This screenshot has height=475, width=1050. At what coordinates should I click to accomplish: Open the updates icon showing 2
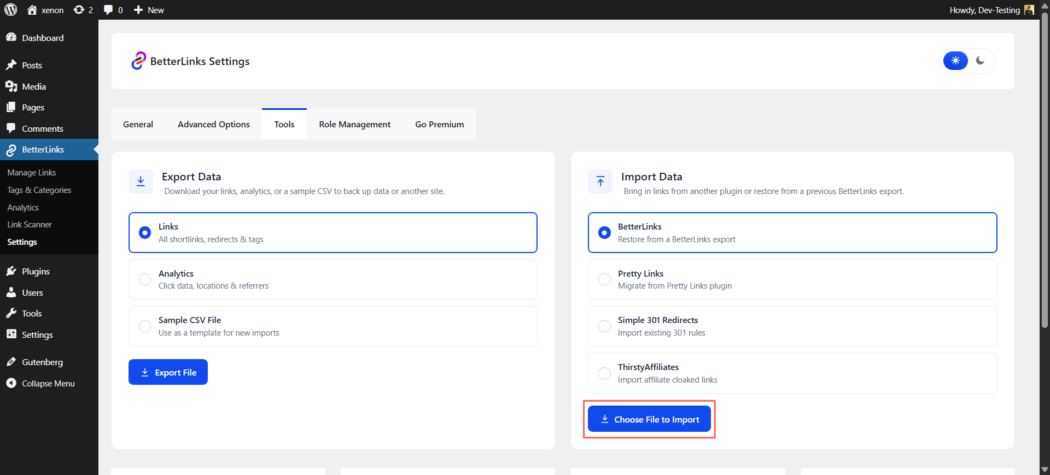pyautogui.click(x=79, y=10)
